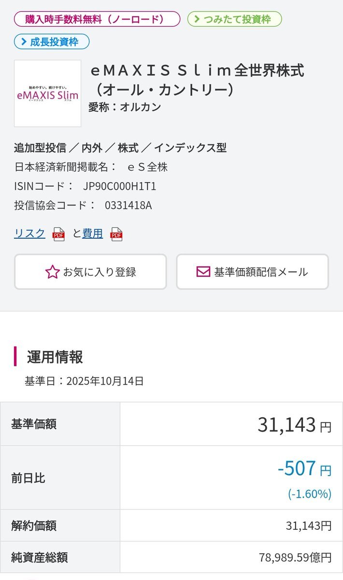
Task: Open the 費用 link
Action: pos(92,233)
